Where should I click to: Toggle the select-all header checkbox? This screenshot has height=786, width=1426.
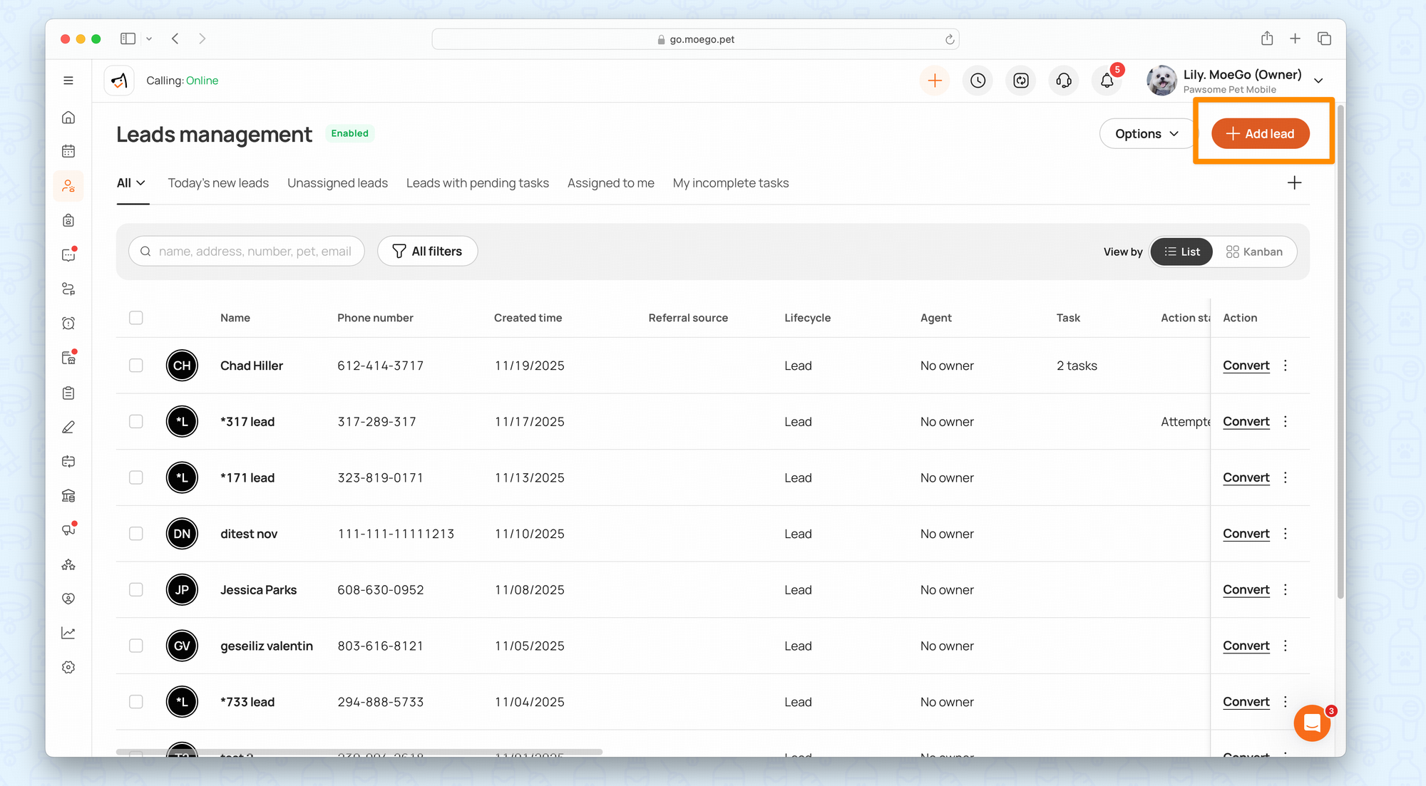coord(136,318)
